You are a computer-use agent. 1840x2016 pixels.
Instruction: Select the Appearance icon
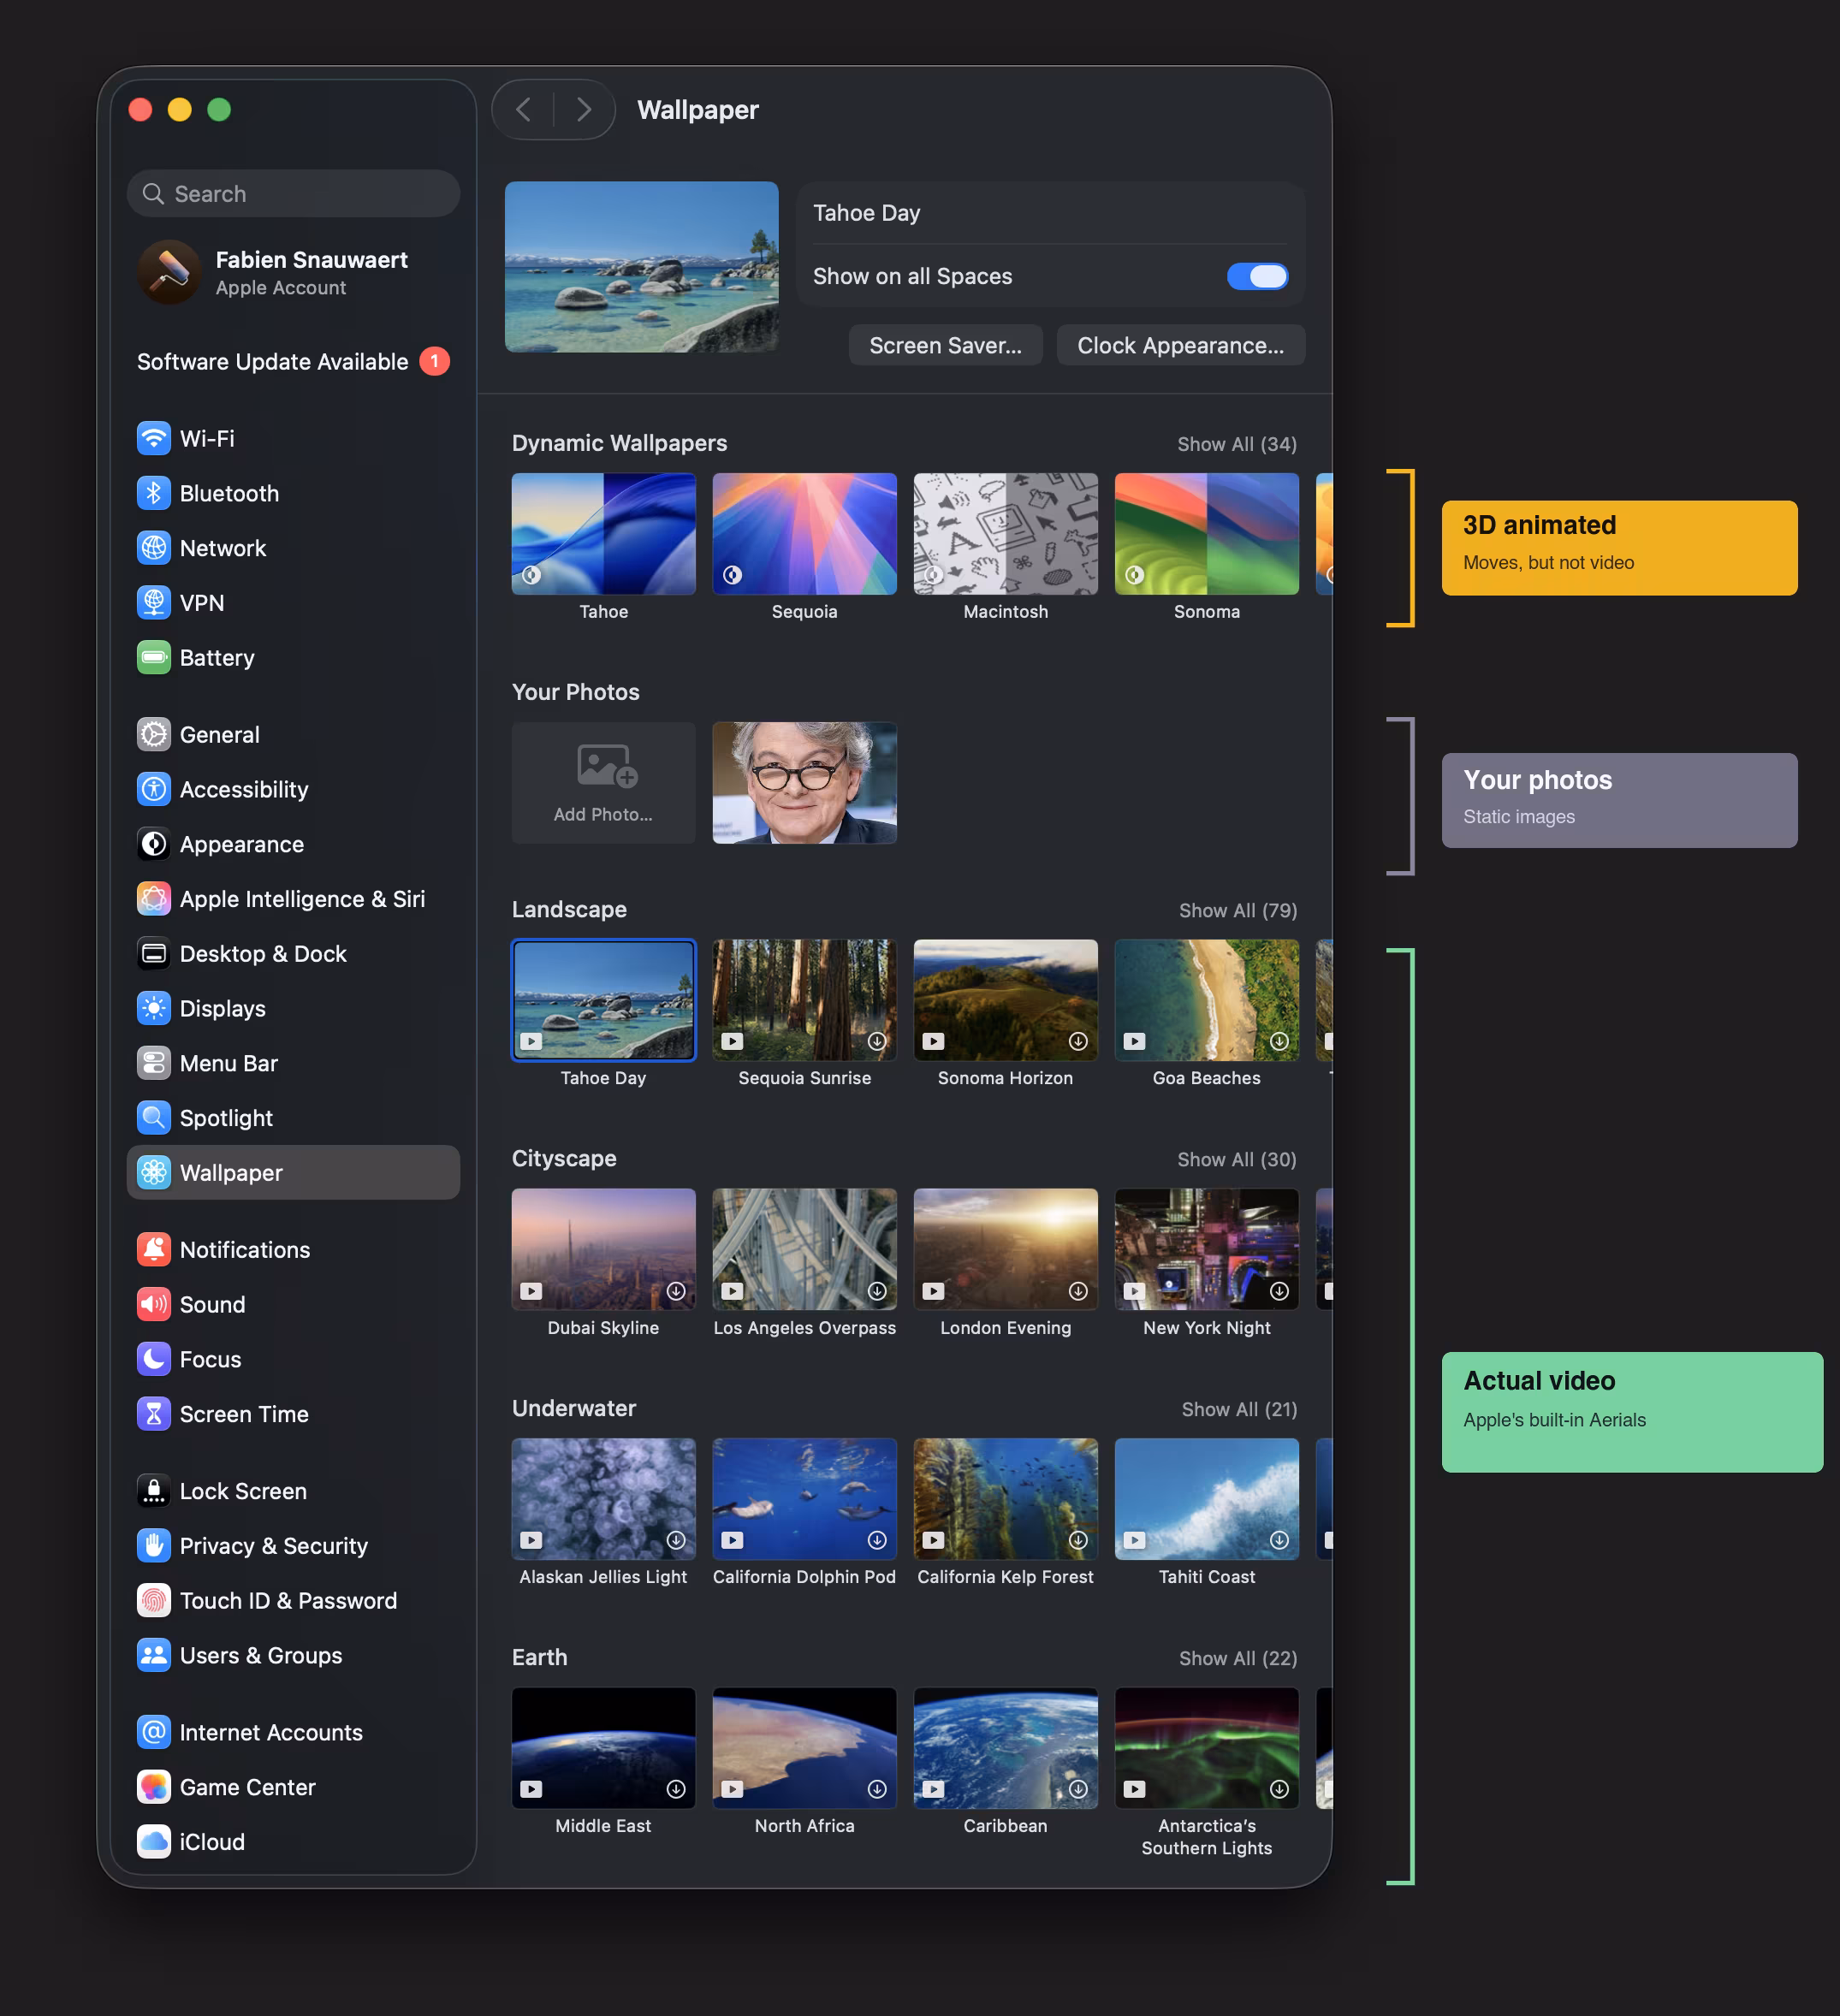click(153, 845)
